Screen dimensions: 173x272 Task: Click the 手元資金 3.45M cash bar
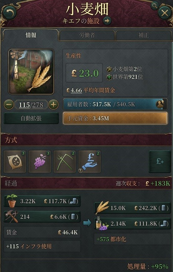point(115,118)
